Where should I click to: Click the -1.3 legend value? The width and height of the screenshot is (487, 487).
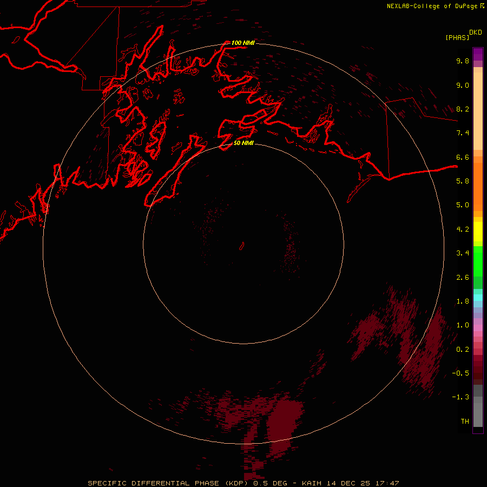click(x=460, y=397)
